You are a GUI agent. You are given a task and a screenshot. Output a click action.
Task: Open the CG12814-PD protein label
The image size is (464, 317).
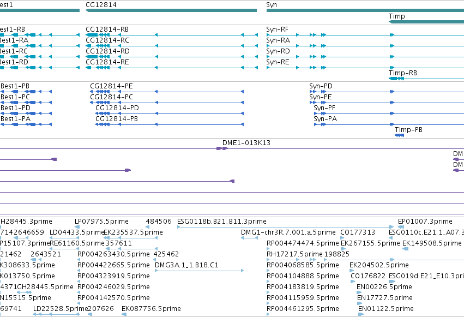117,108
